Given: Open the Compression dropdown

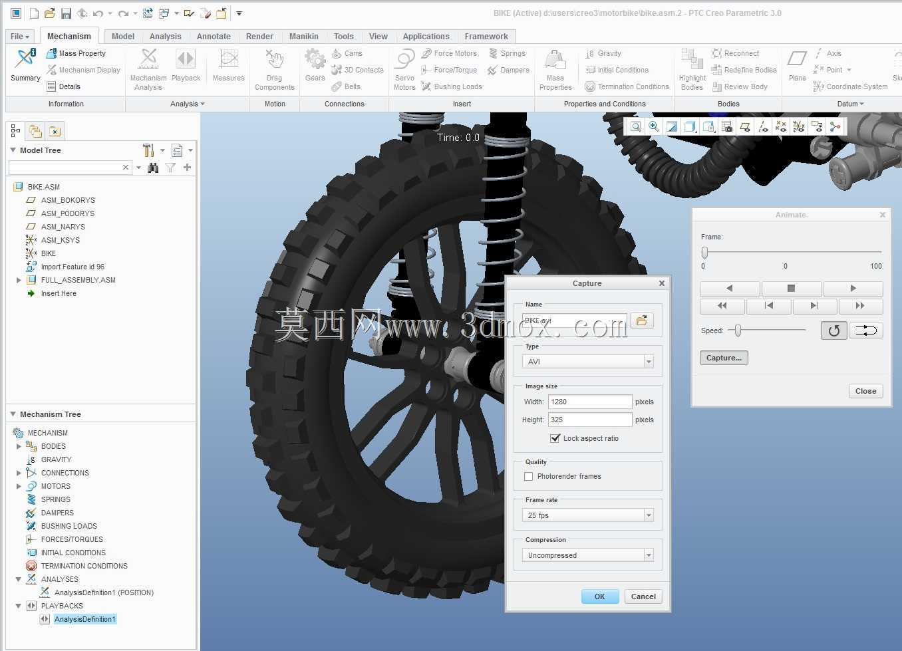Looking at the screenshot, I should coord(588,555).
